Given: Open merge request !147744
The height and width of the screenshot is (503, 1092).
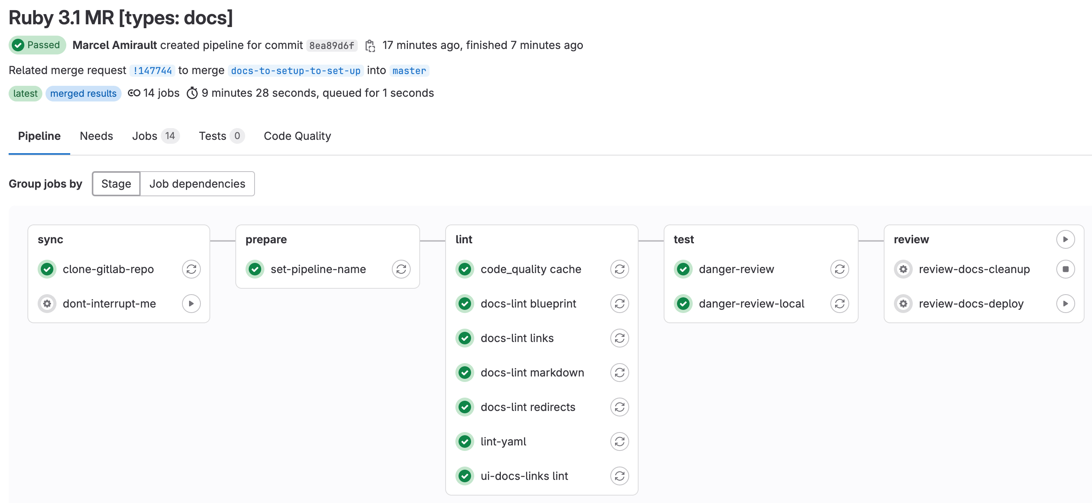Looking at the screenshot, I should point(153,70).
